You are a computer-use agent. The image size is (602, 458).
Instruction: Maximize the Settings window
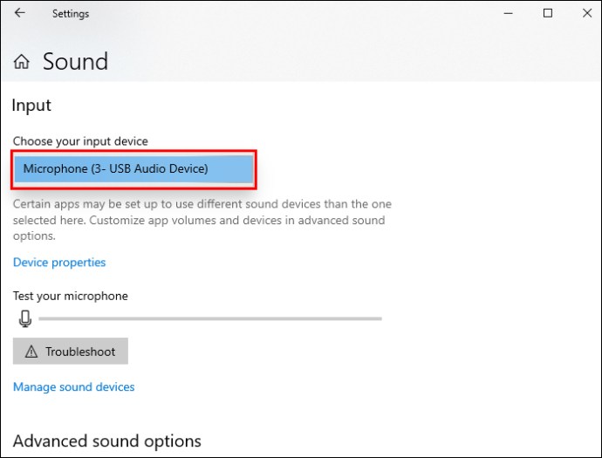pos(548,13)
